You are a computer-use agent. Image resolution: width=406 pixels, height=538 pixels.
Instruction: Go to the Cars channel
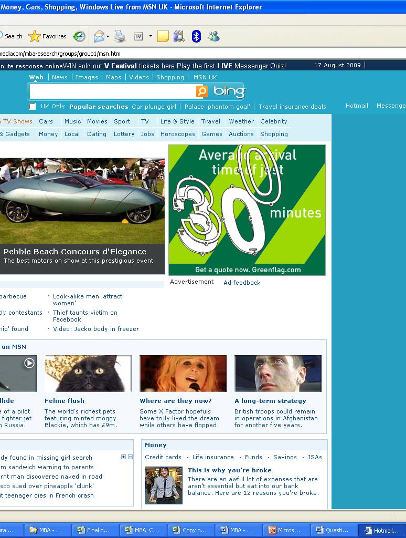pos(46,121)
